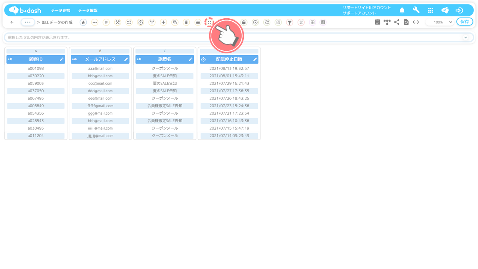This screenshot has height=269, width=478.
Task: Click the support chat mascot icon
Action: pos(445,10)
